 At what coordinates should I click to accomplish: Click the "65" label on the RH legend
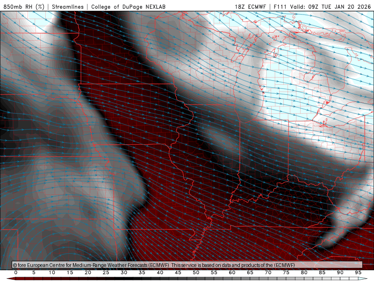coord(250,273)
